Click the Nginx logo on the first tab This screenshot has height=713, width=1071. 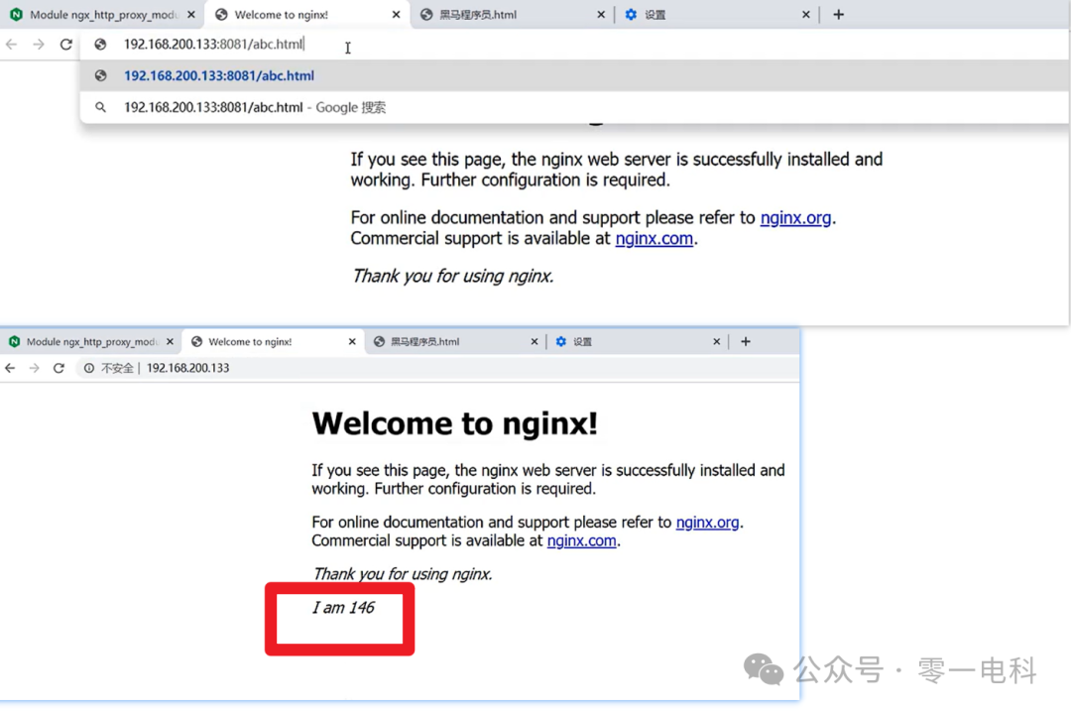14,15
